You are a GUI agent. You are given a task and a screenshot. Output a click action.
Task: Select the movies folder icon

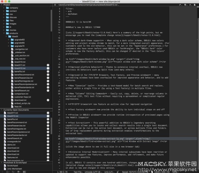(8, 30)
